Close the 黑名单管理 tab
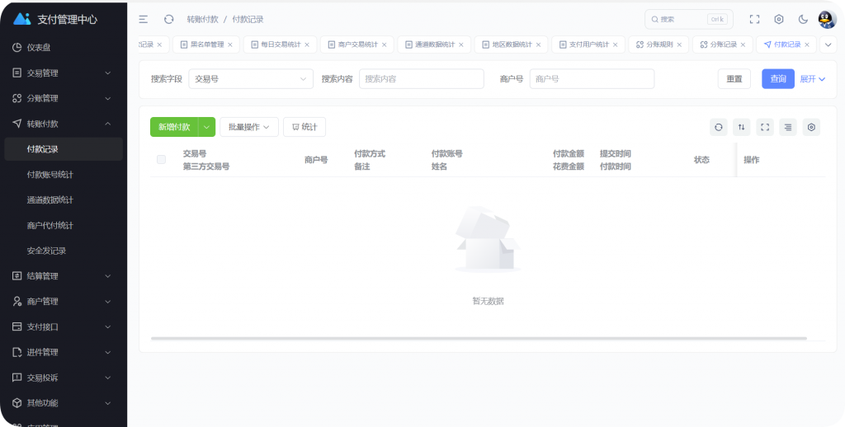Image resolution: width=845 pixels, height=427 pixels. 230,45
